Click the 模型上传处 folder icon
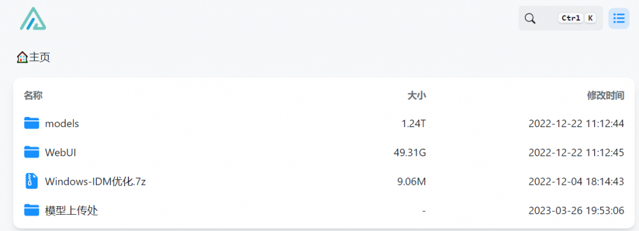The image size is (639, 231). [x=31, y=210]
